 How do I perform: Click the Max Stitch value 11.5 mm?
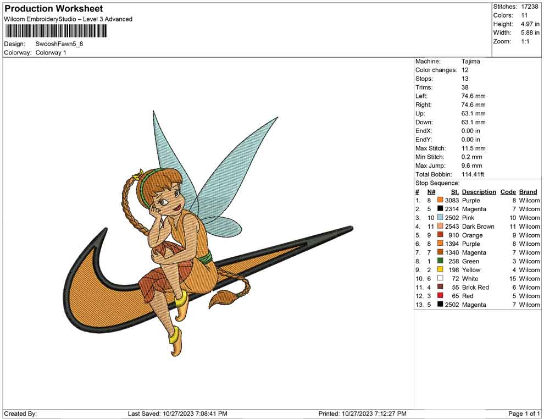point(473,148)
